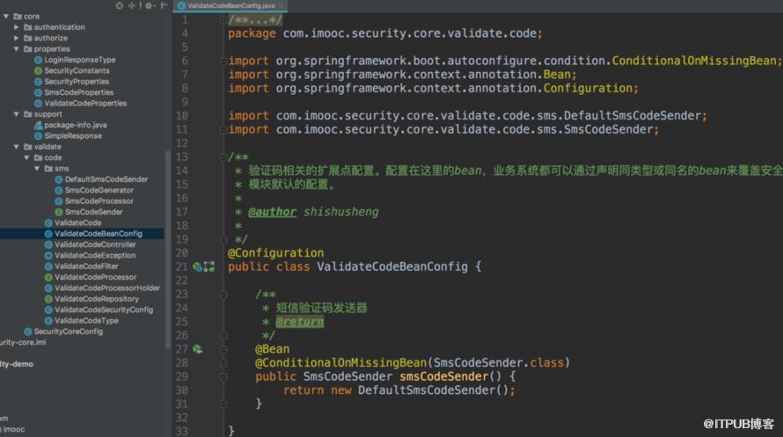Fold the Javadoc comment starting line 13
Image resolution: width=783 pixels, height=437 pixels.
pos(223,157)
